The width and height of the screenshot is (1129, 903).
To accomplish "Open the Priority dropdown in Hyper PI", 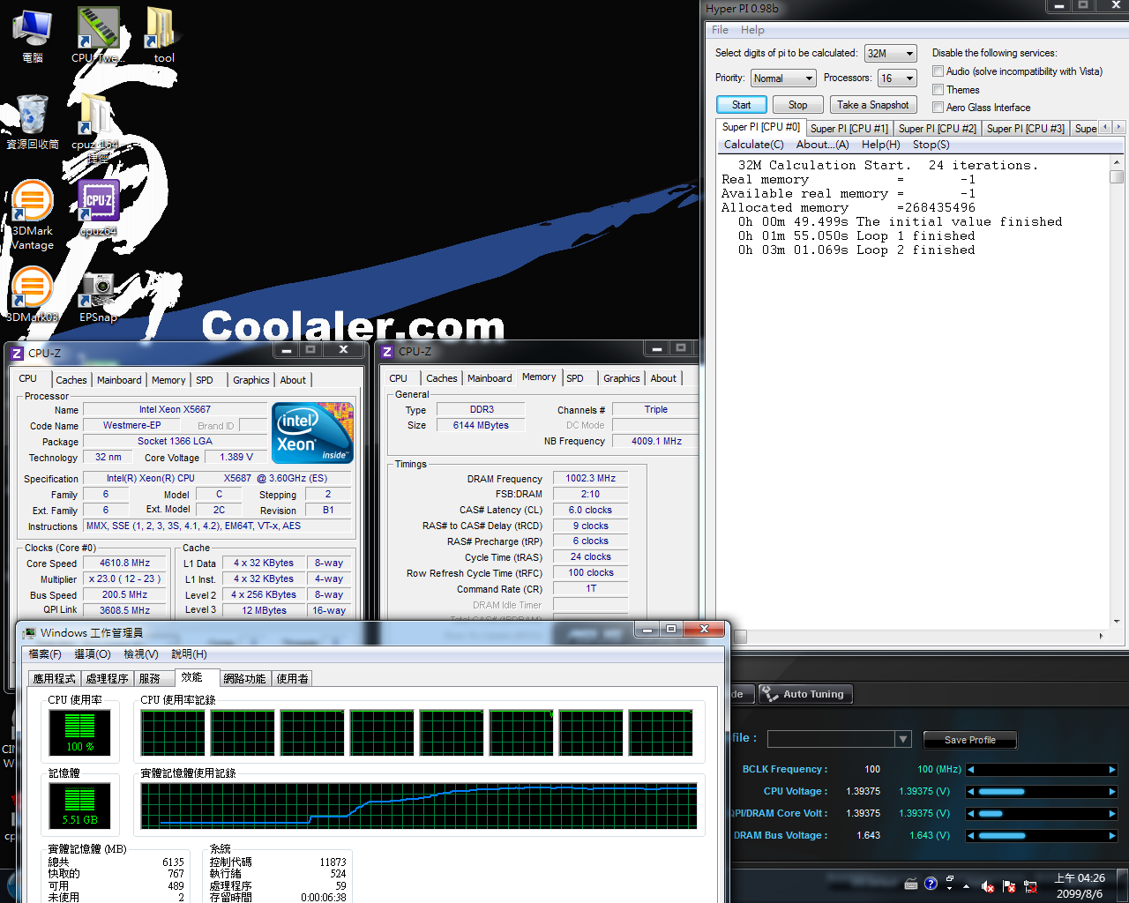I will coord(783,78).
